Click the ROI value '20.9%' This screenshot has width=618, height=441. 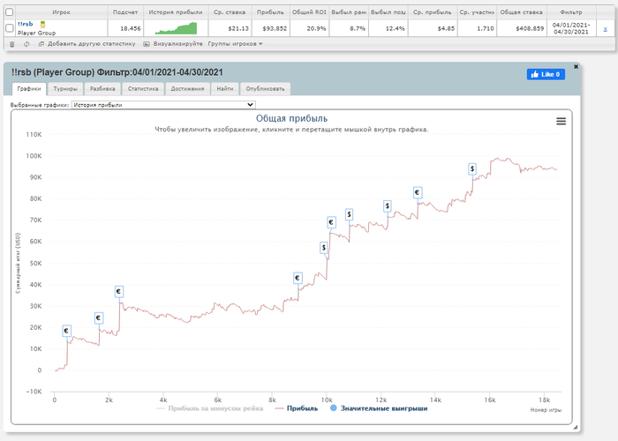tap(316, 28)
